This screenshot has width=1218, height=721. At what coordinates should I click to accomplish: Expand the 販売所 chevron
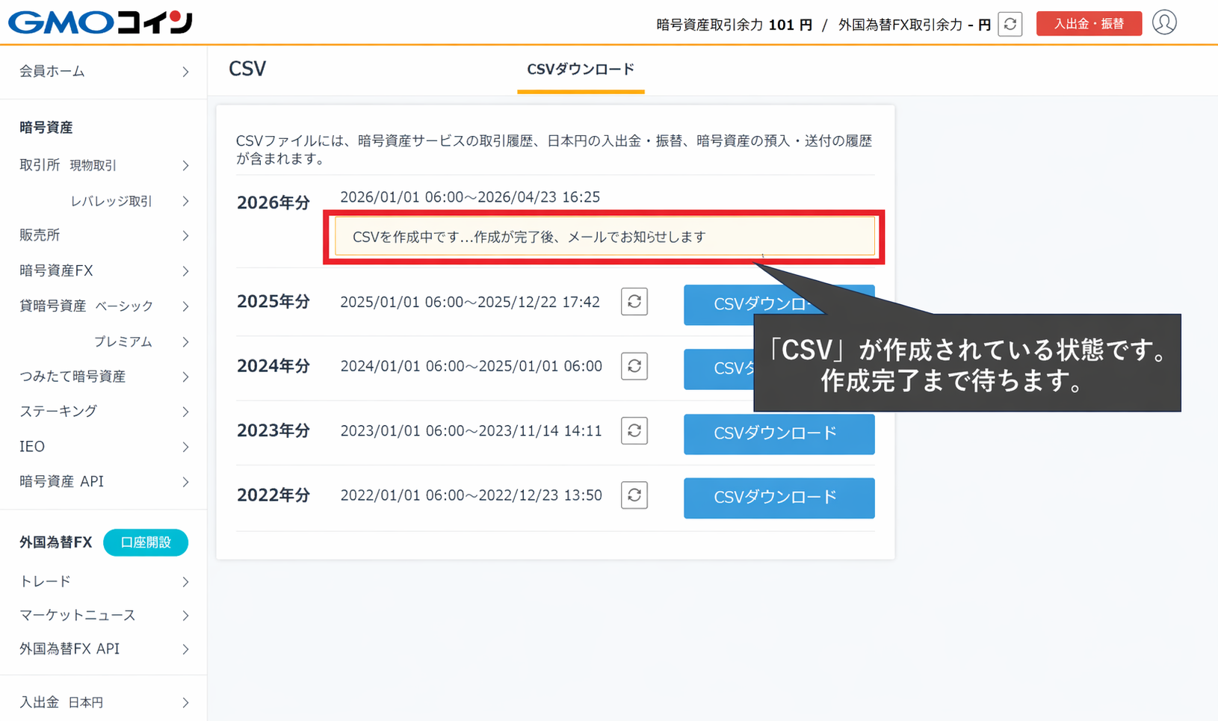[x=185, y=235]
